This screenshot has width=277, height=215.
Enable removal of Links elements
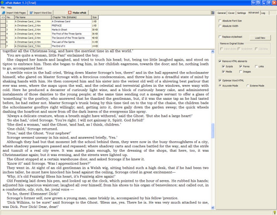pyautogui.click(x=256, y=66)
